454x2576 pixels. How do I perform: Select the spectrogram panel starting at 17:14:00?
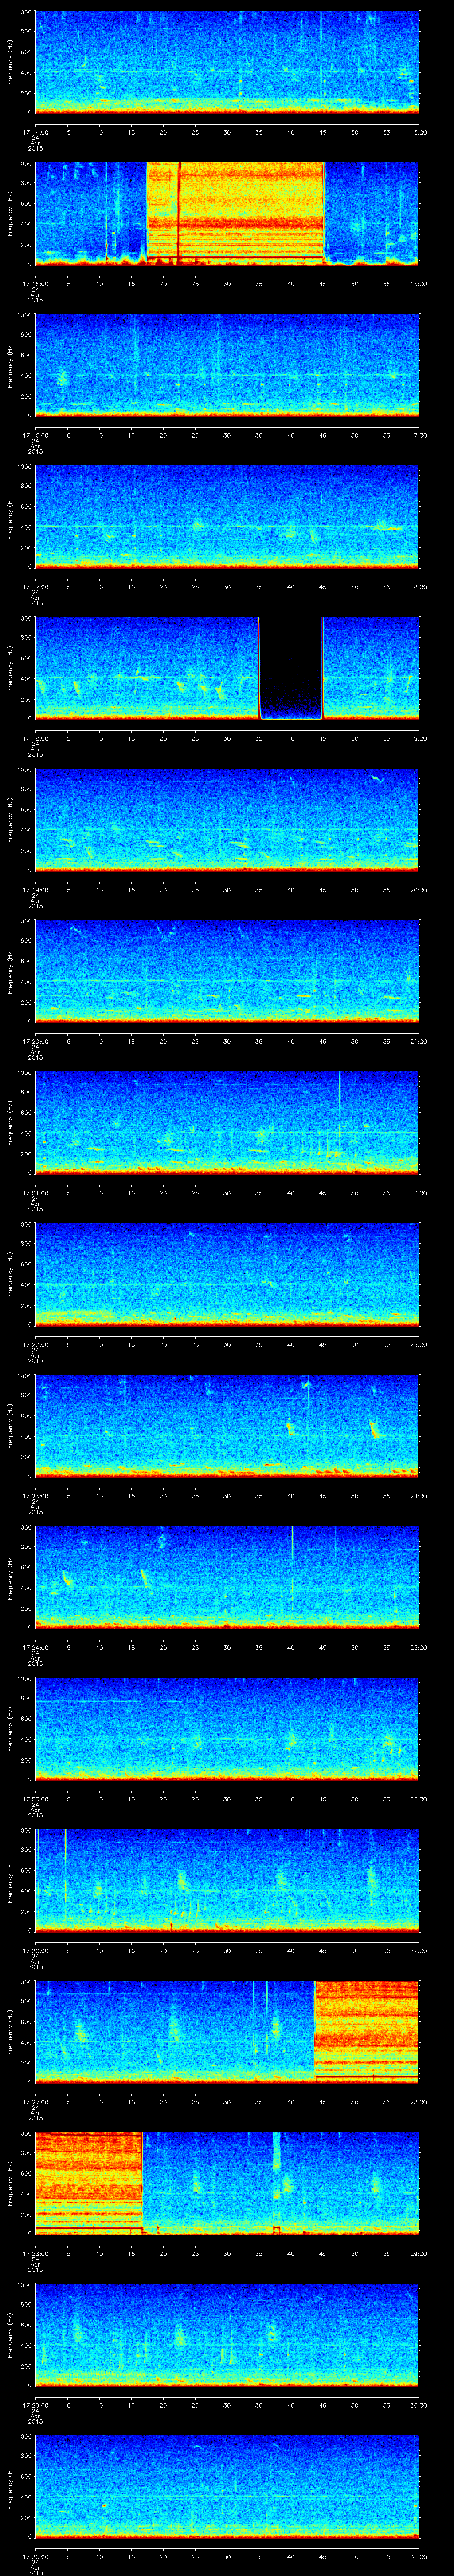227,62
